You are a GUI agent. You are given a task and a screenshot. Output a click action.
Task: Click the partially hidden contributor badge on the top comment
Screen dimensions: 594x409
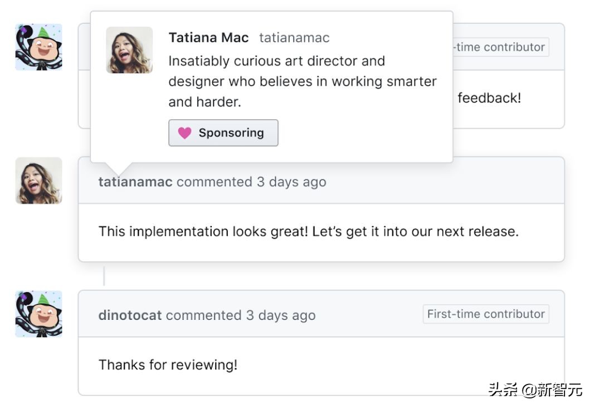click(500, 47)
